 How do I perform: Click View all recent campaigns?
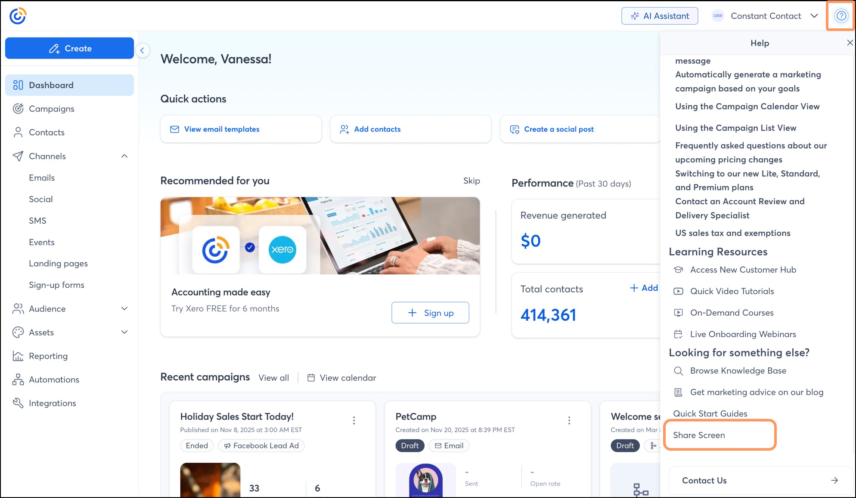(274, 378)
